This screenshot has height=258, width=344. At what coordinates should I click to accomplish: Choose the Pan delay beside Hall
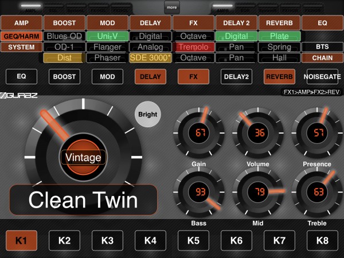[236, 58]
